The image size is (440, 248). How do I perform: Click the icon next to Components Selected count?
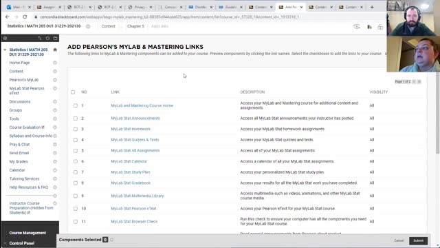(x=111, y=240)
